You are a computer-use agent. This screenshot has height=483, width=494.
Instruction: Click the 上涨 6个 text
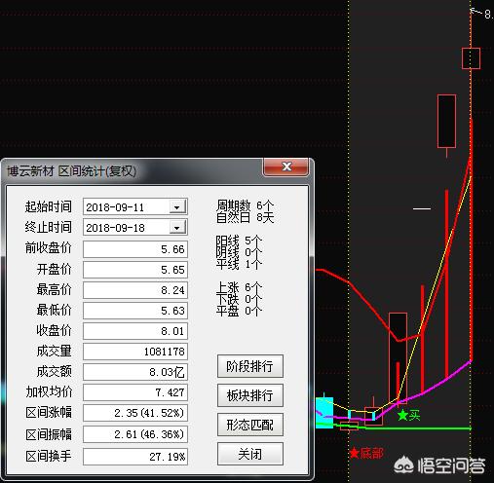pos(240,287)
